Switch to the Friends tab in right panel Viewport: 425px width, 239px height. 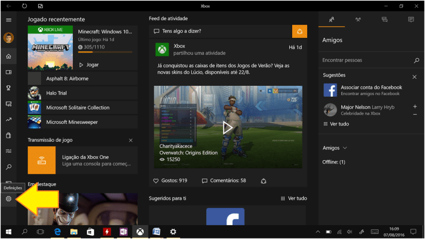point(331,20)
